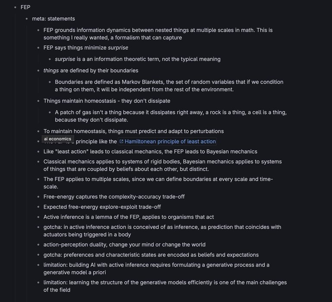The width and height of the screenshot is (332, 302).
Task: Click the 'ai economics' tooltip tag
Action: 57,139
